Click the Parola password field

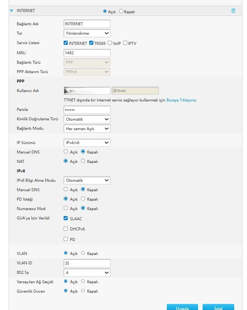(x=87, y=110)
